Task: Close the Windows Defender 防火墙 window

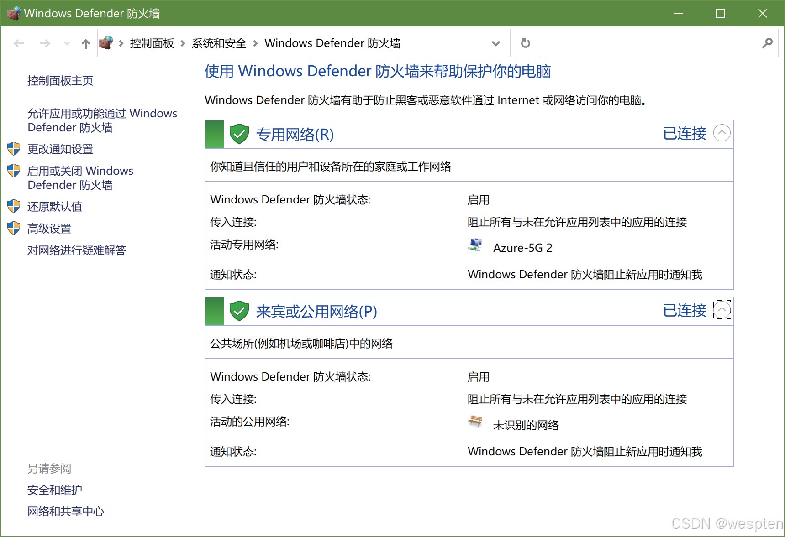Action: click(x=763, y=13)
